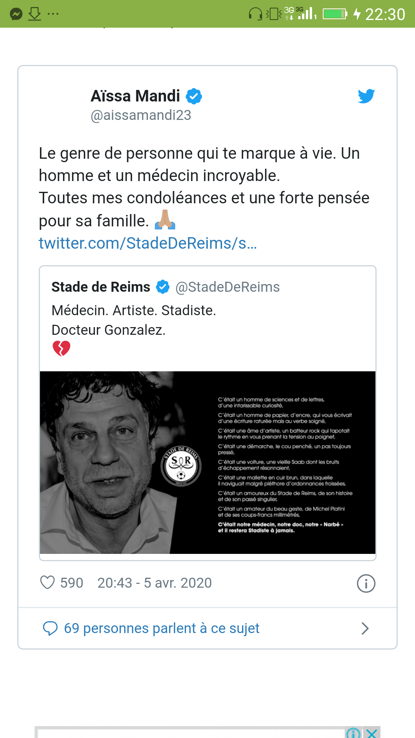Expand conversation with right chevron

pos(365,628)
